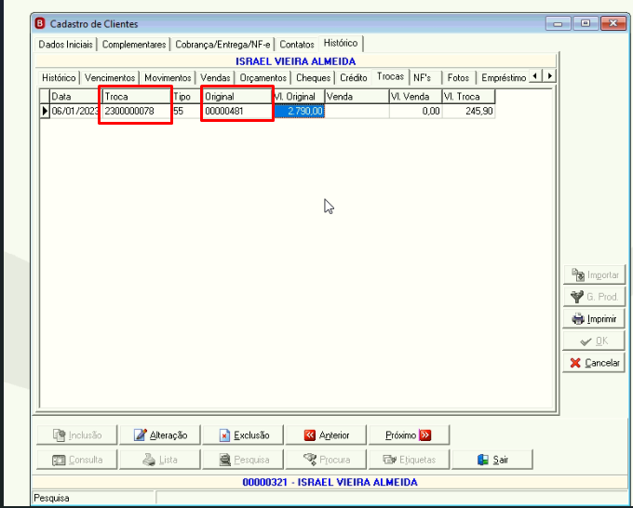Click the Pesquisa status bar field
Screen dimensions: 633x508
click(x=94, y=498)
